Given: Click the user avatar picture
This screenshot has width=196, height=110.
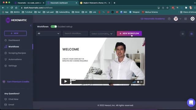Looking at the screenshot, I should pos(176,19).
